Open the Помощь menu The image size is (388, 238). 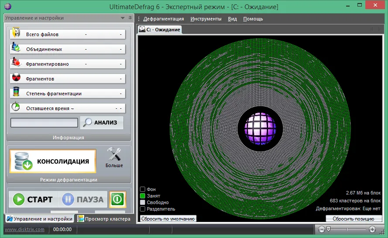[x=253, y=19]
